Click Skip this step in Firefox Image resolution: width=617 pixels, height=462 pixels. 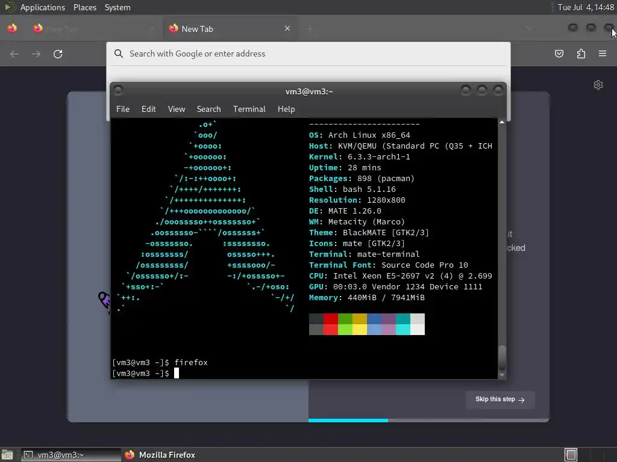tap(500, 399)
